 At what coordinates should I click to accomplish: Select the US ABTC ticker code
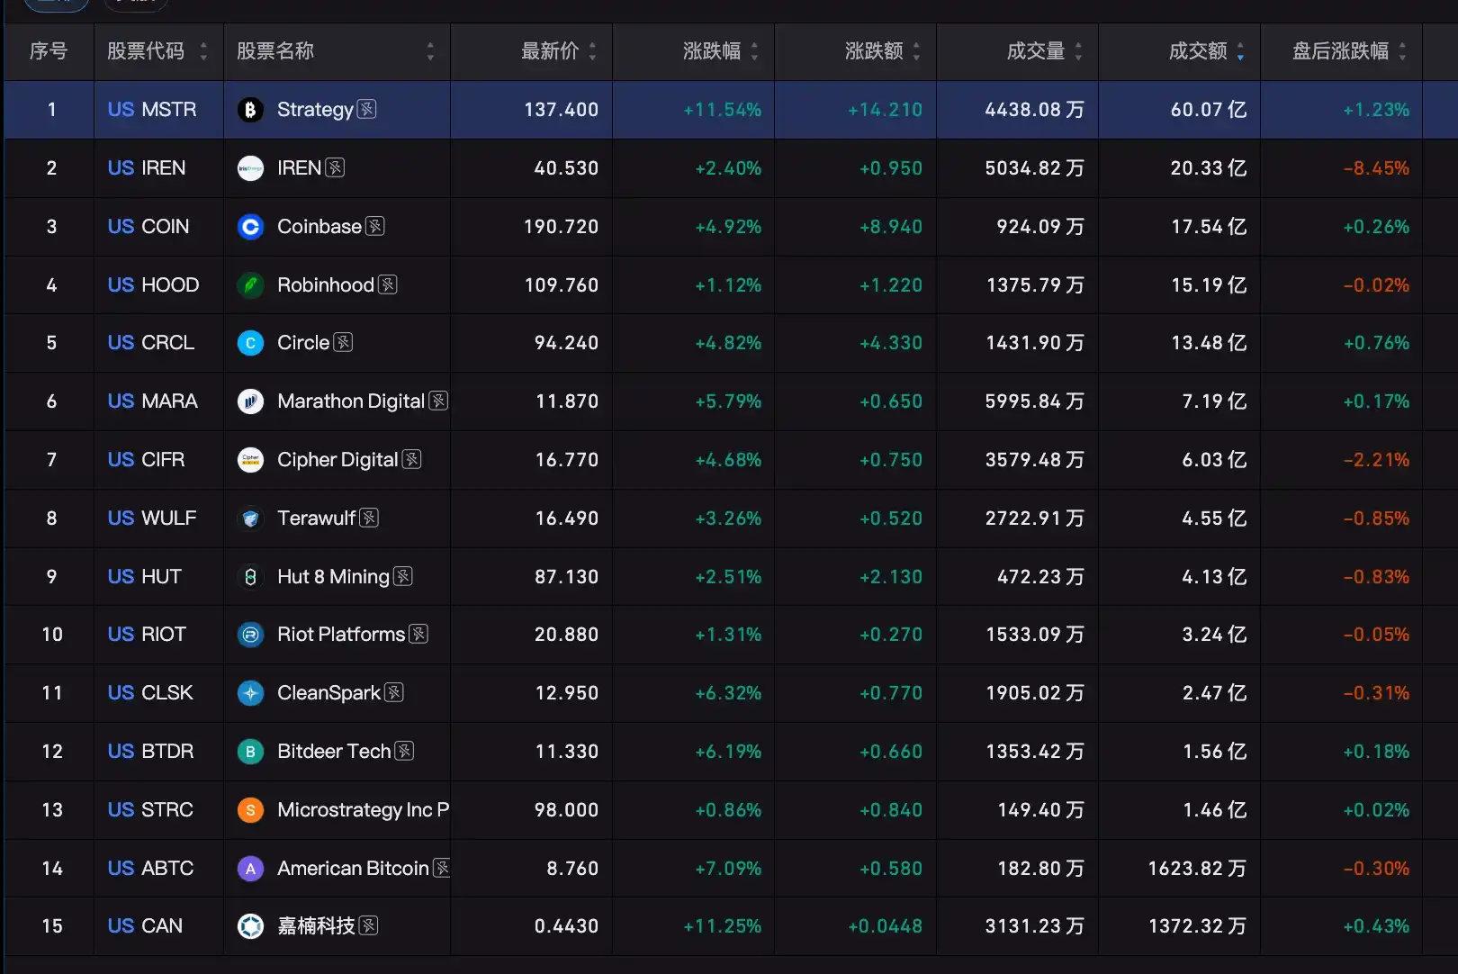150,869
